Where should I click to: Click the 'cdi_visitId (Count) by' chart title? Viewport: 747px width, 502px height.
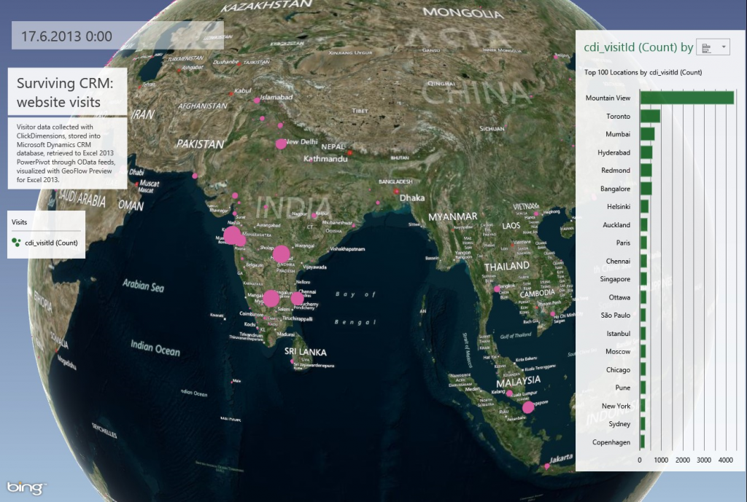click(638, 47)
